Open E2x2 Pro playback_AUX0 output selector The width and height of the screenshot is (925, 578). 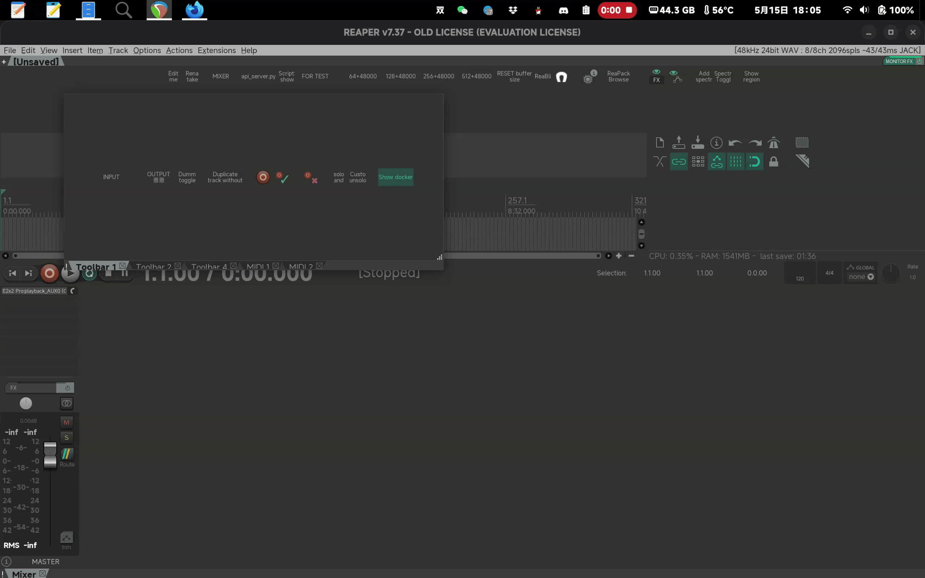(34, 291)
